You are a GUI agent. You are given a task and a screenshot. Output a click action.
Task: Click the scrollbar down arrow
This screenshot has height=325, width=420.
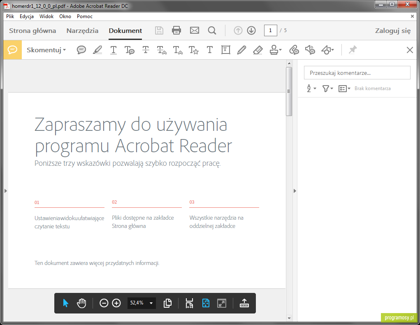289,318
